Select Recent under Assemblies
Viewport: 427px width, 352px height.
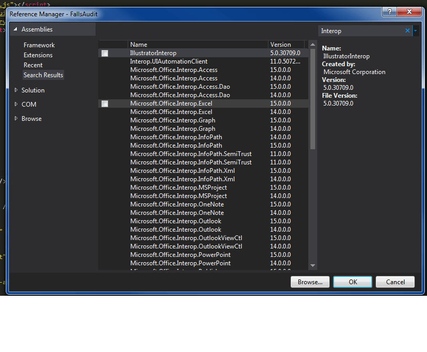[33, 65]
